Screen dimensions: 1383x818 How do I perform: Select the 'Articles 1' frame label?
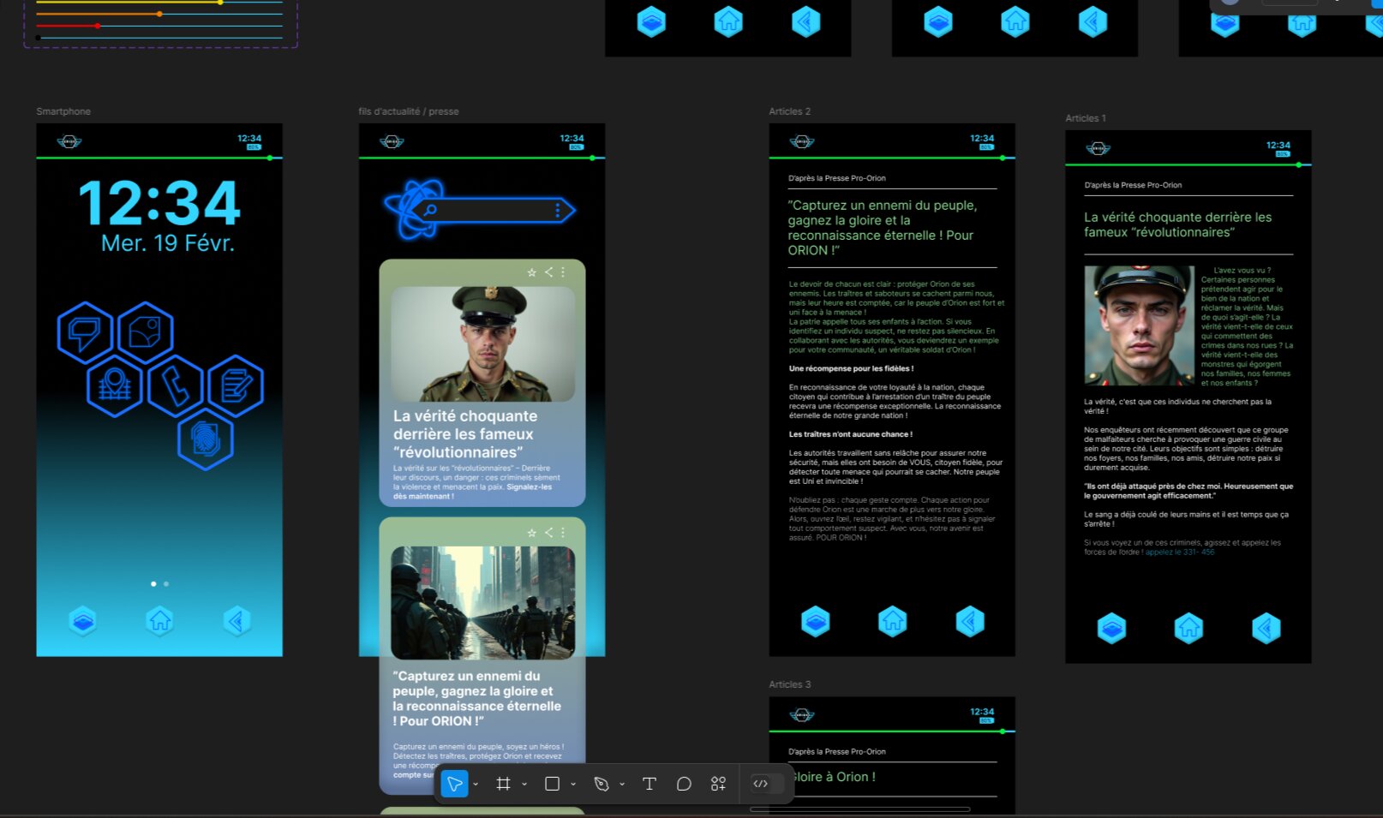pos(1086,118)
